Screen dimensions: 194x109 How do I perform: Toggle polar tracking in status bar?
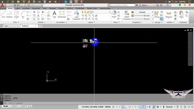tap(129, 107)
